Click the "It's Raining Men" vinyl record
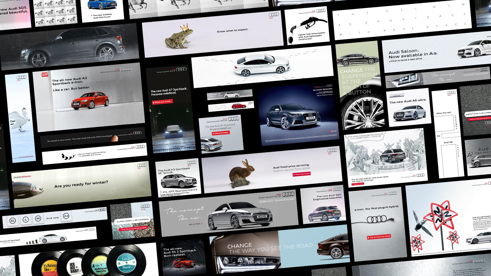The height and width of the screenshot is (276, 491). point(47,264)
